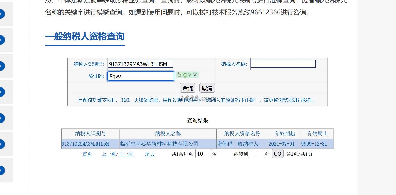Click the 增值税一般纳税人 result cell
The width and height of the screenshot is (396, 195).
[x=242, y=144]
